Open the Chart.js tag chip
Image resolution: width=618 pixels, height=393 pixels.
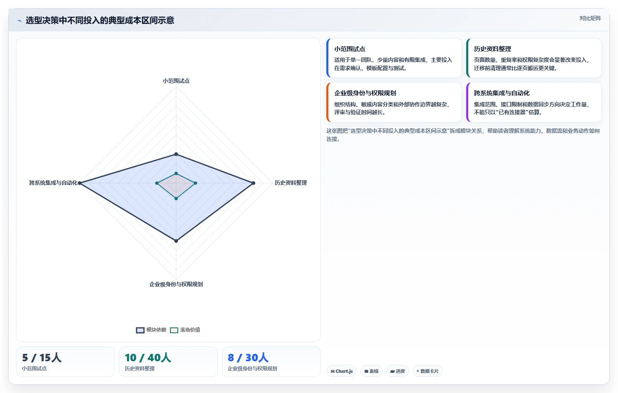click(x=342, y=371)
